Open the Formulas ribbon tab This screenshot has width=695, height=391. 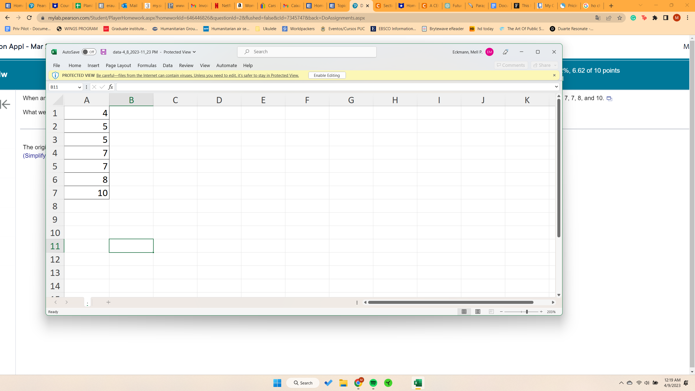(x=147, y=65)
